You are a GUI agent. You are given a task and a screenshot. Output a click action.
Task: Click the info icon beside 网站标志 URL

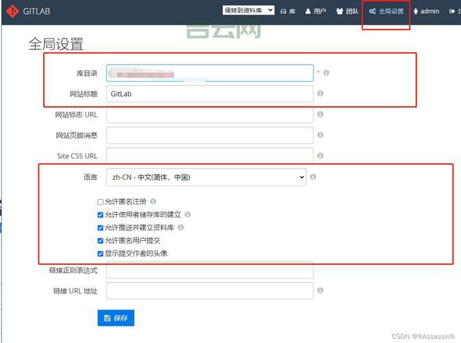coord(320,114)
